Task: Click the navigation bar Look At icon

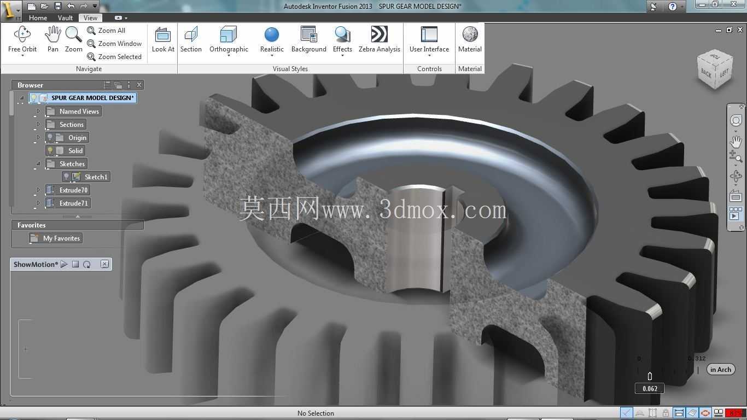Action: (x=736, y=196)
